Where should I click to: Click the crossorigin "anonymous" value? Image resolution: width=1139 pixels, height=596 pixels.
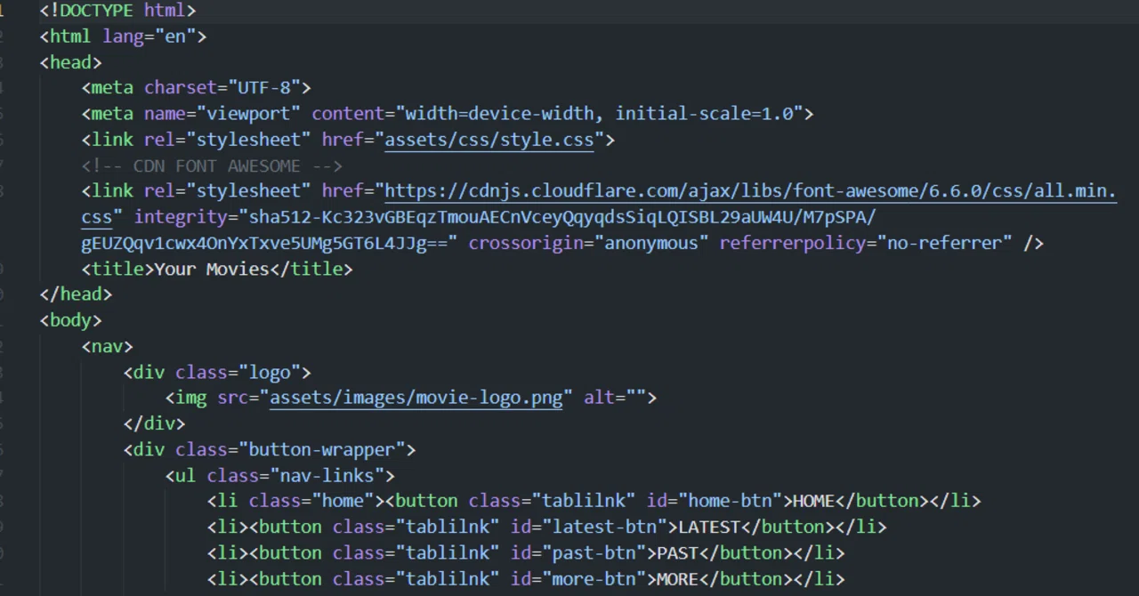coord(651,243)
